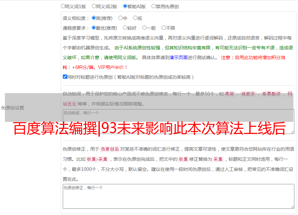
Task: Set 语义相似度 to 低
Action: (x=135, y=18)
